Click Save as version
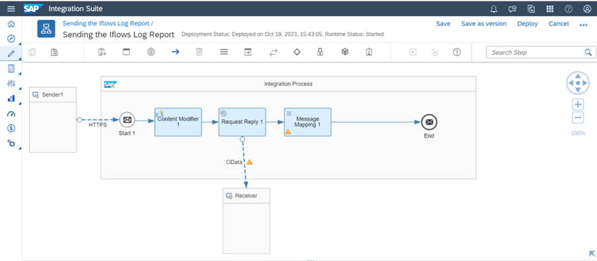 (484, 24)
